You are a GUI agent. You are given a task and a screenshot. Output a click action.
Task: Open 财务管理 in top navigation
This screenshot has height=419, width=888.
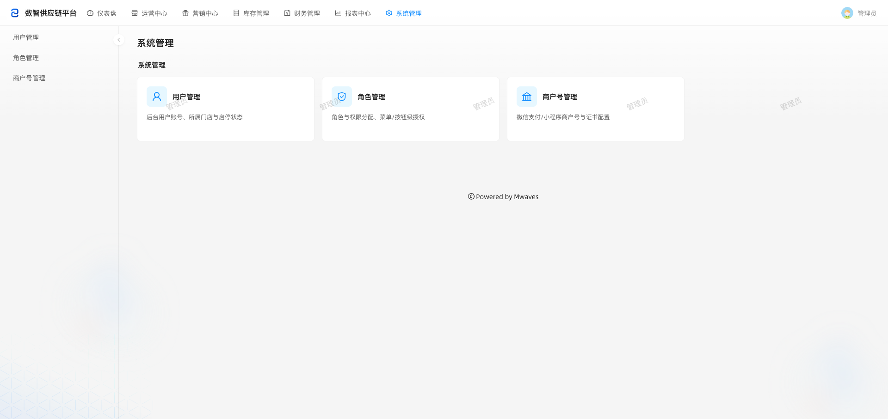point(302,13)
